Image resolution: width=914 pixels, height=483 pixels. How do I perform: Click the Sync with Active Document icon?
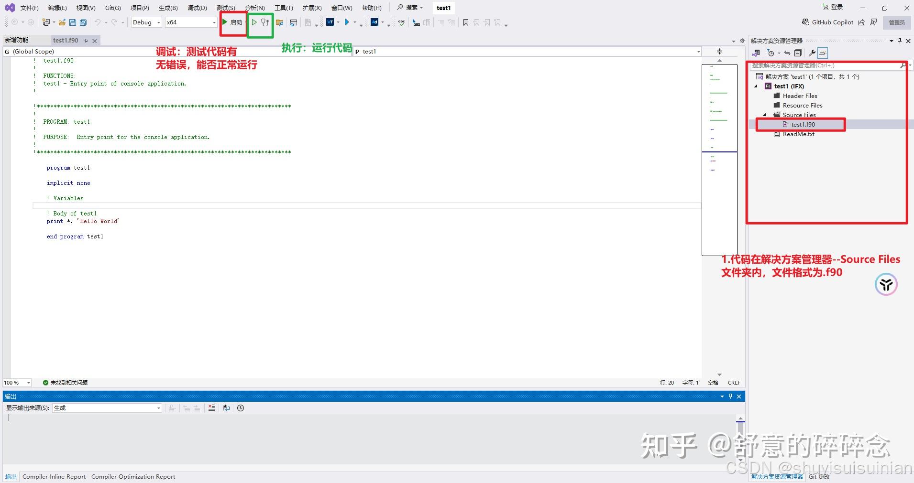tap(787, 53)
